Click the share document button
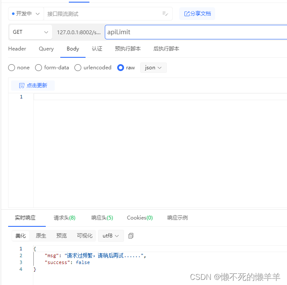The width and height of the screenshot is (287, 285). click(x=197, y=14)
